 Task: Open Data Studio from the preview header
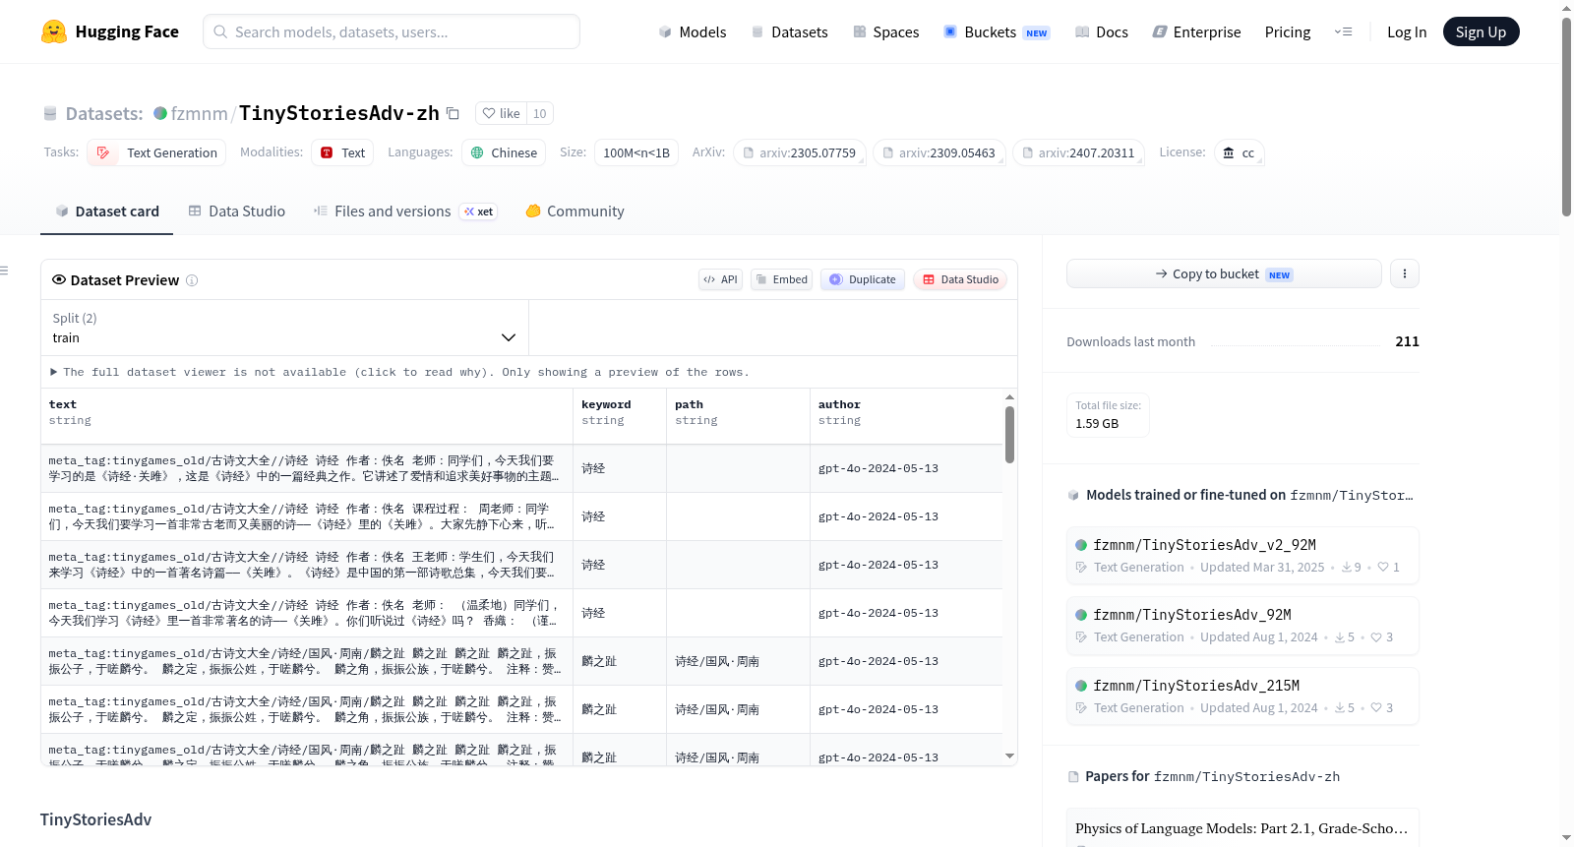coord(960,279)
